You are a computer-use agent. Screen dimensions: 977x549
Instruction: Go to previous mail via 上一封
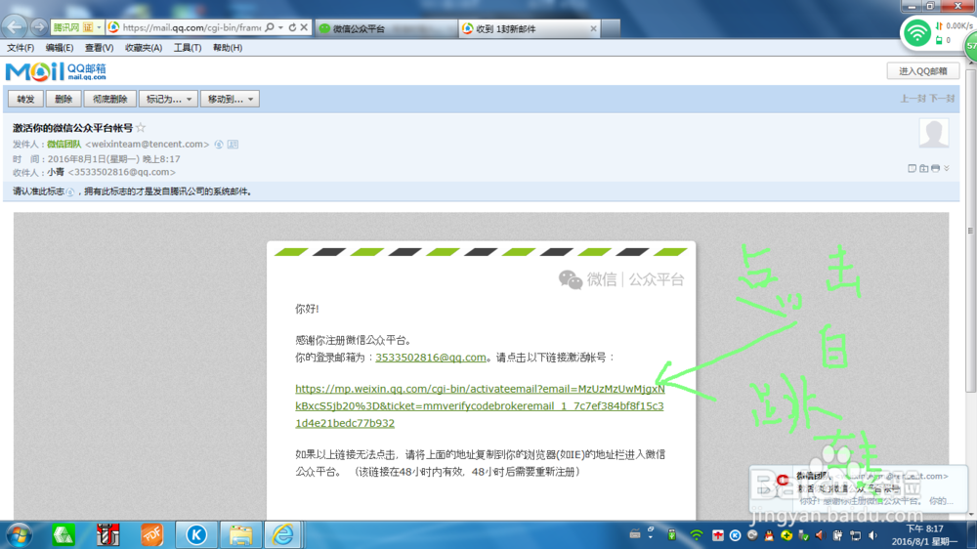[913, 99]
